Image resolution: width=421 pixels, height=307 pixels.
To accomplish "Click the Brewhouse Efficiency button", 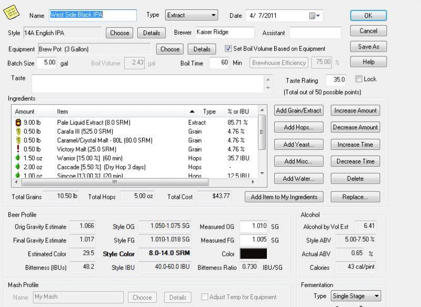I will point(279,63).
